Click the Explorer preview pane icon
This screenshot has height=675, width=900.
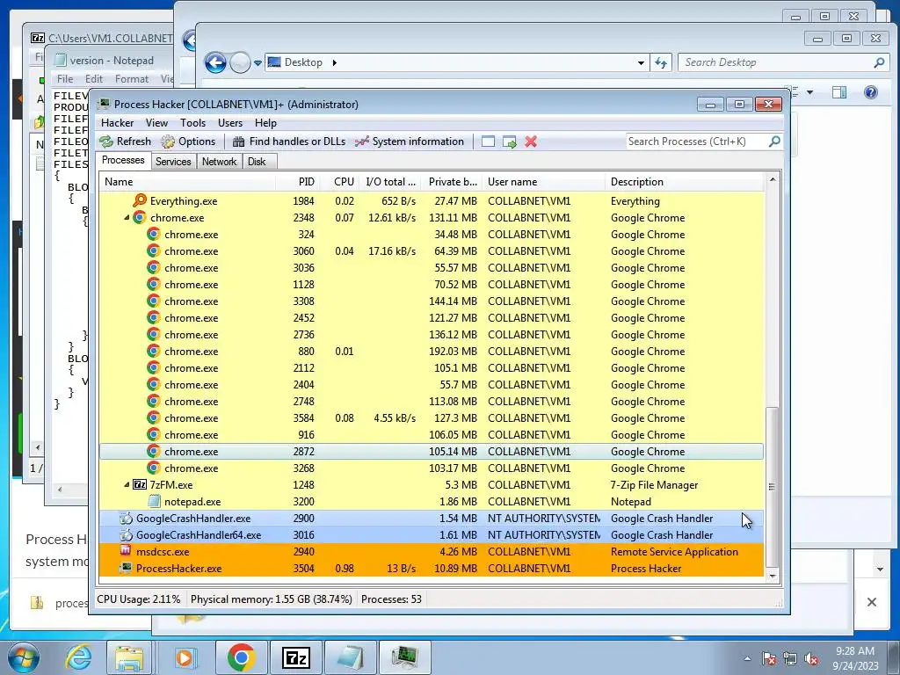[x=839, y=91]
